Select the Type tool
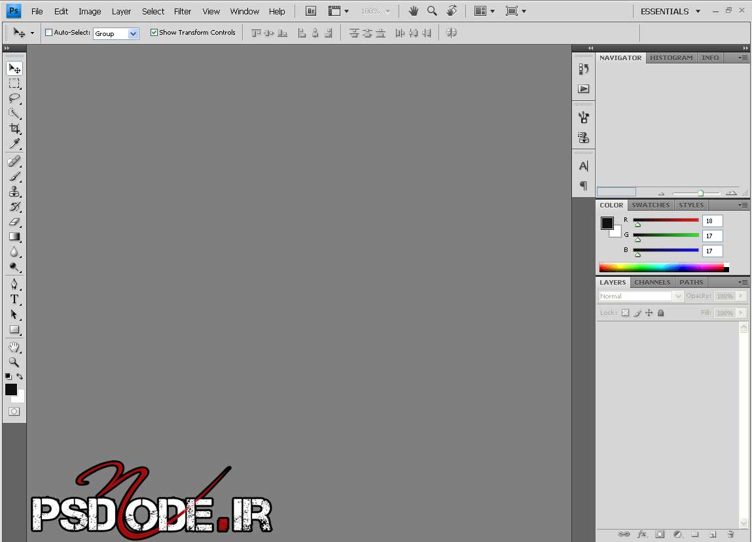752x542 pixels. [x=14, y=299]
